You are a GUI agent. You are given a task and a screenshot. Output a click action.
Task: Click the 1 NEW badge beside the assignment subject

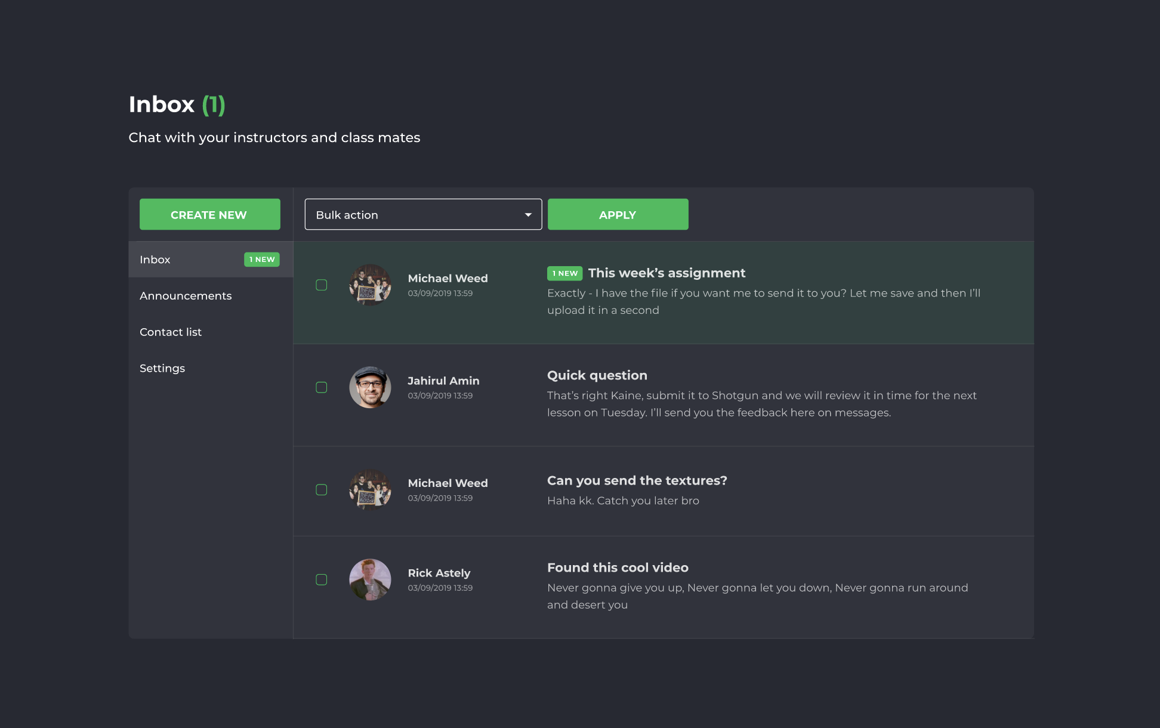[564, 273]
